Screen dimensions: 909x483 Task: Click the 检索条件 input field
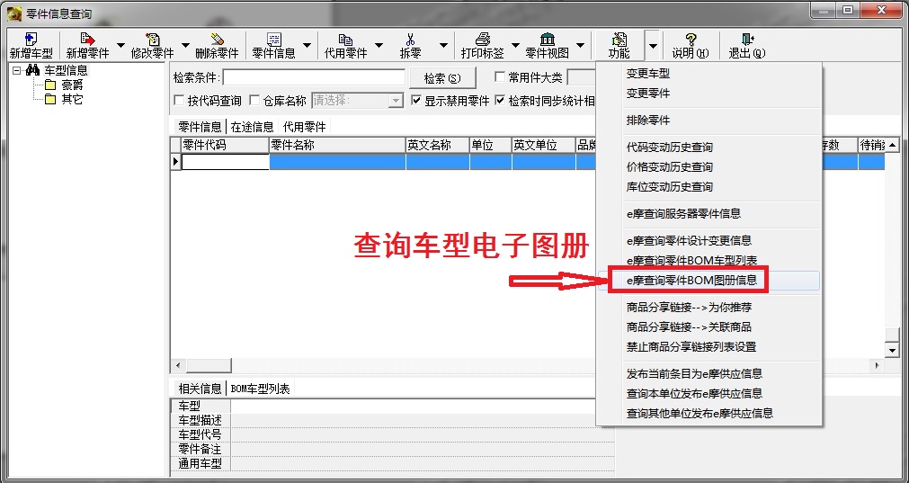click(x=314, y=77)
